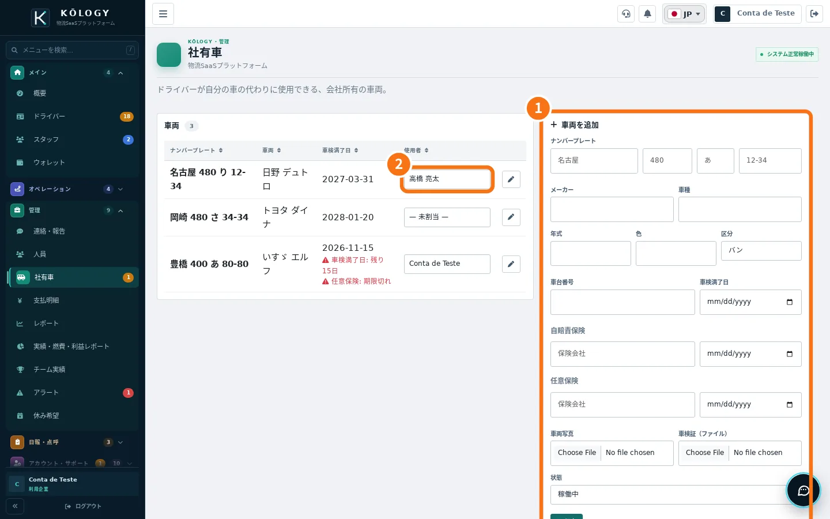830x519 pixels.
Task: Sort table by 使用者 column
Action: point(416,151)
